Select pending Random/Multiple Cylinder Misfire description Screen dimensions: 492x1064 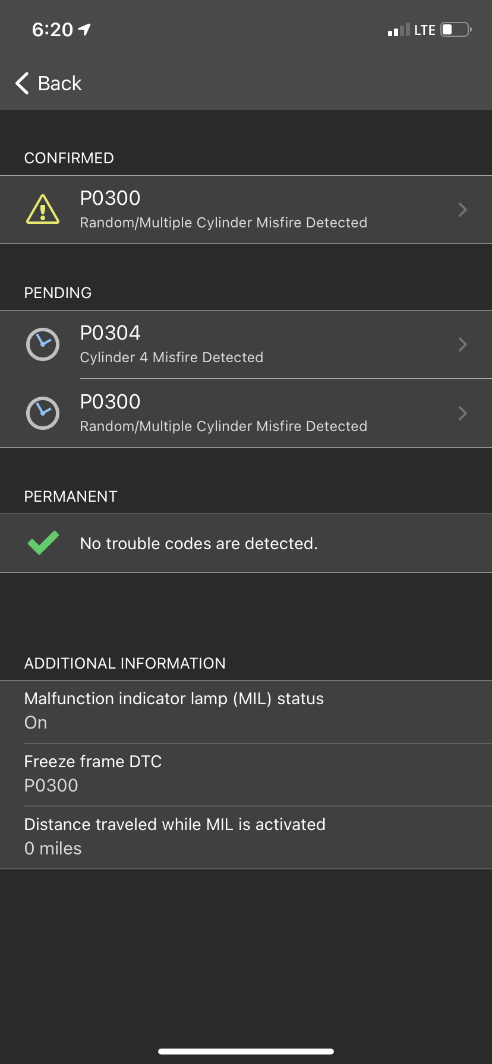(223, 426)
